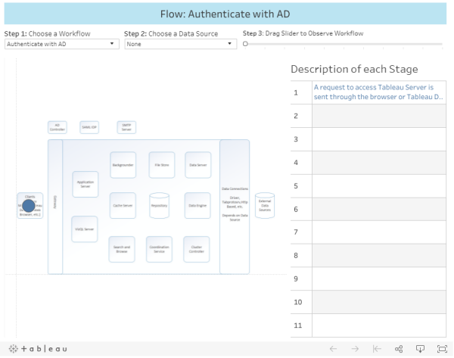454x358 pixels.
Task: Click the Revert icon in footer
Action: 377,349
